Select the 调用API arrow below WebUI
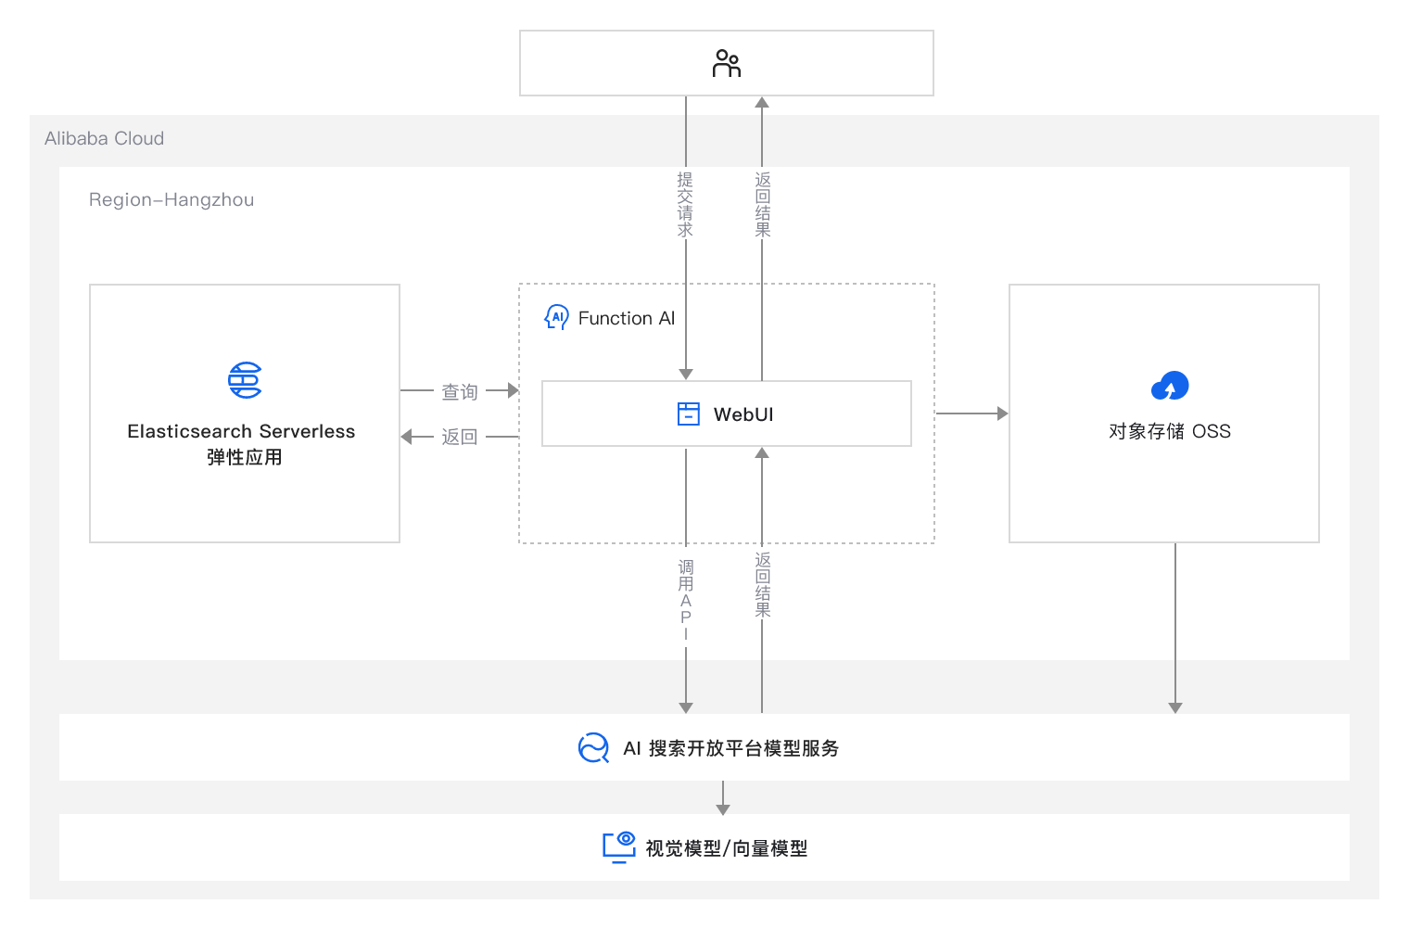The image size is (1409, 929). (x=686, y=598)
